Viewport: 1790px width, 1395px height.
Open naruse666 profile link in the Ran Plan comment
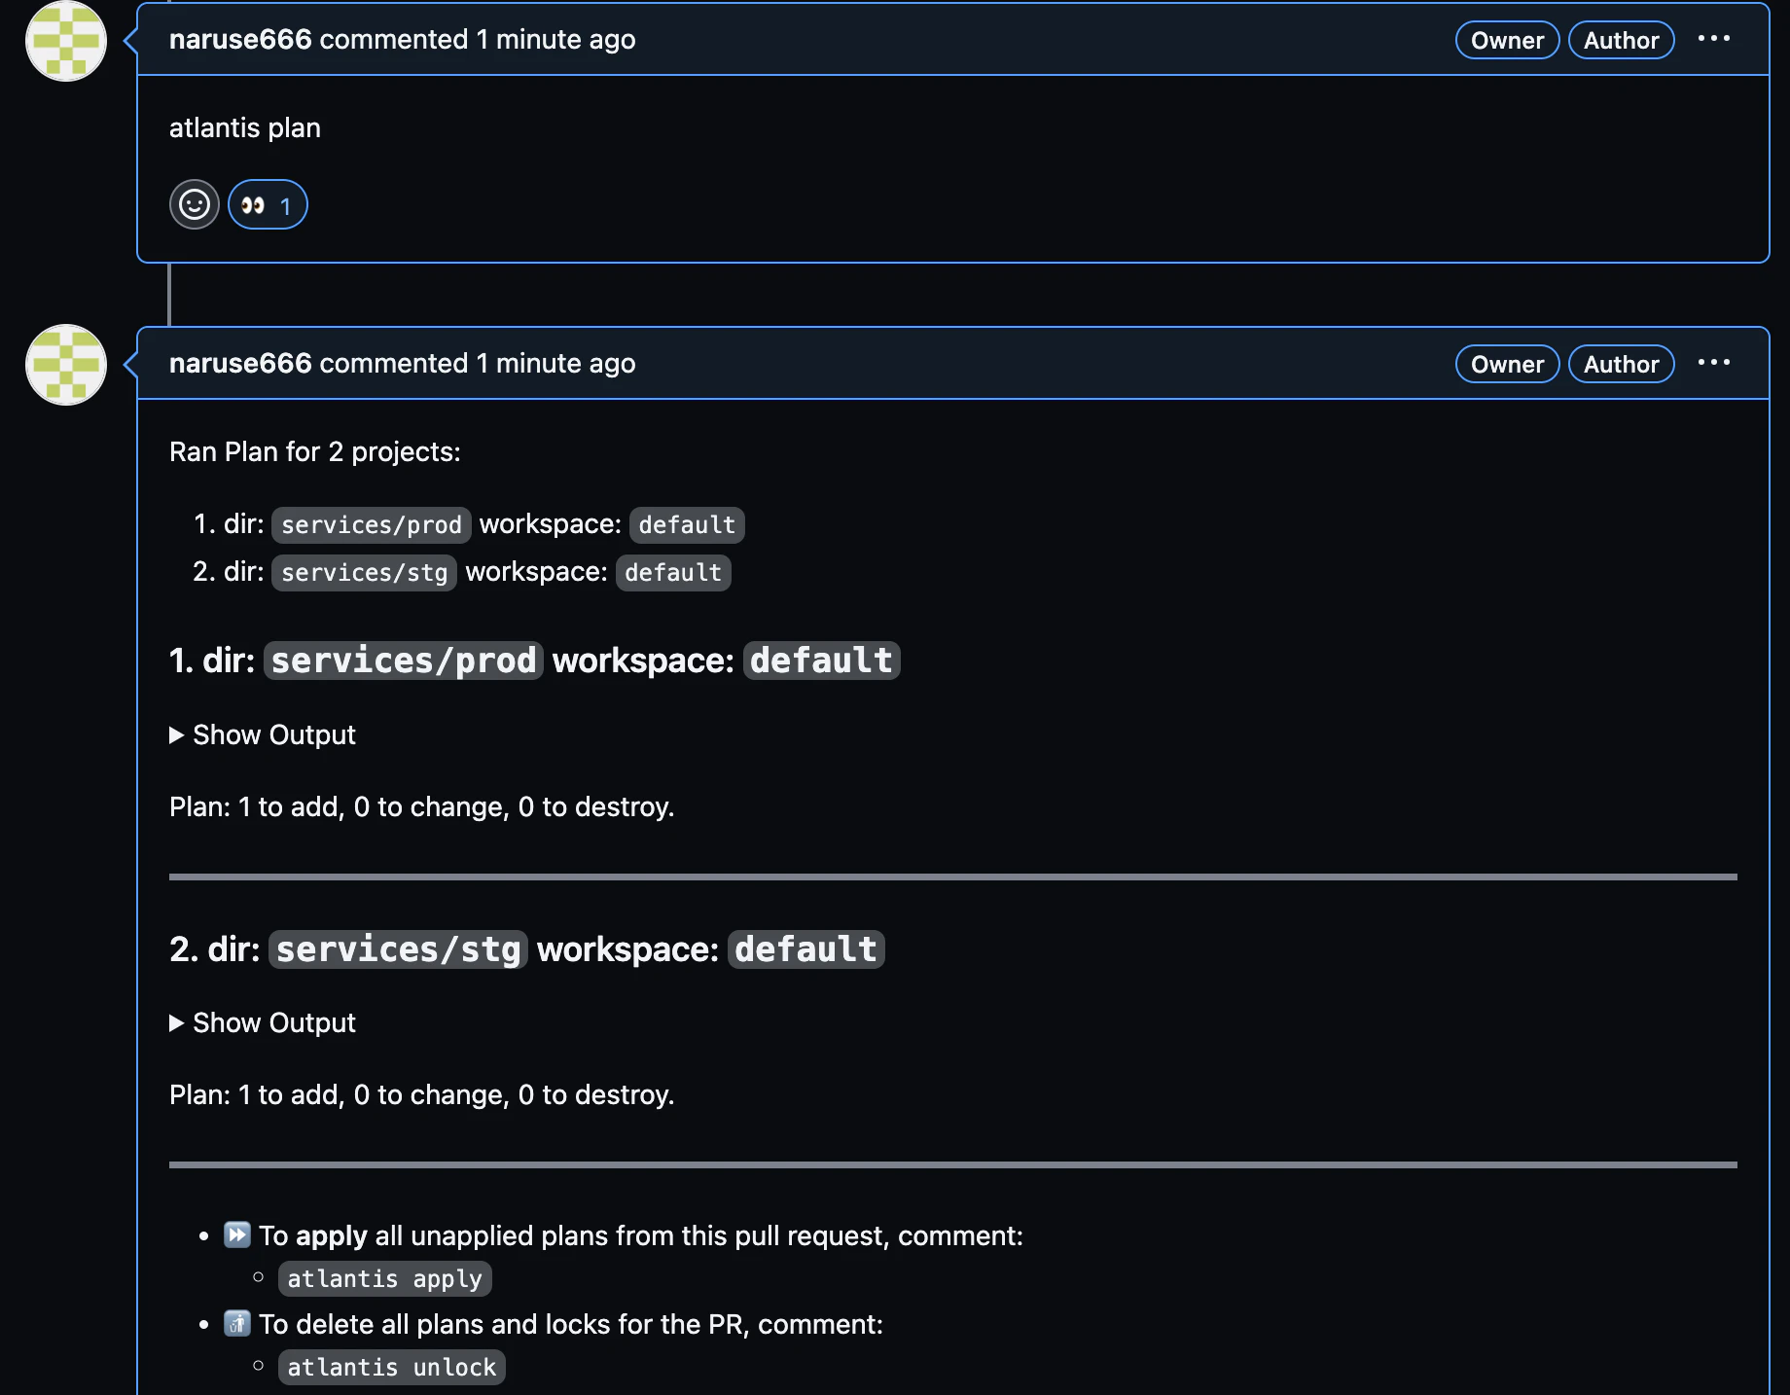(x=240, y=363)
